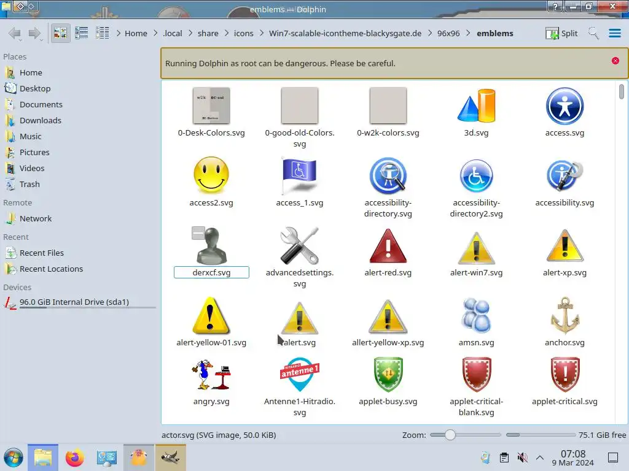
Task: Select the accessibility.svg icon
Action: (x=565, y=175)
